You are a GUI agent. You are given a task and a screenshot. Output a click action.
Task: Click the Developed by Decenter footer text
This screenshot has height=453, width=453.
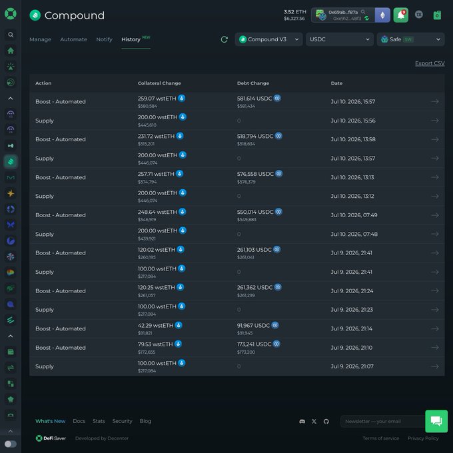coord(102,438)
